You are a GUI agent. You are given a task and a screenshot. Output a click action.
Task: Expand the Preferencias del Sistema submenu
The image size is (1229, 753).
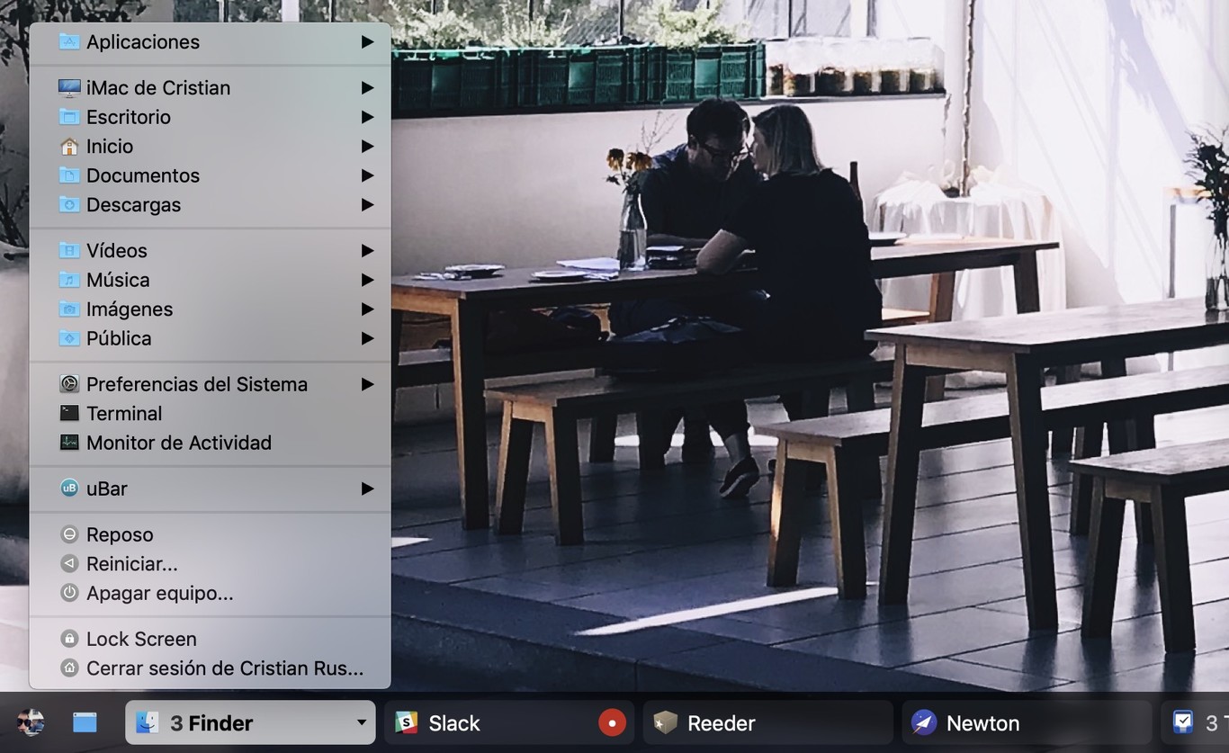coord(367,383)
